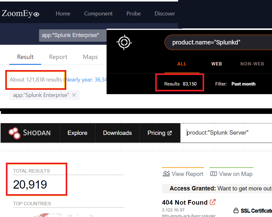
Task: Open the Maps tab
Action: point(90,57)
